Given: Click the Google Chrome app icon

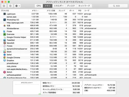Looking at the screenshot, I should (5, 57).
